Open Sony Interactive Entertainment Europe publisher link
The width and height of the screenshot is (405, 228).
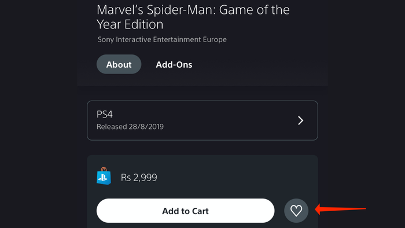(x=162, y=39)
